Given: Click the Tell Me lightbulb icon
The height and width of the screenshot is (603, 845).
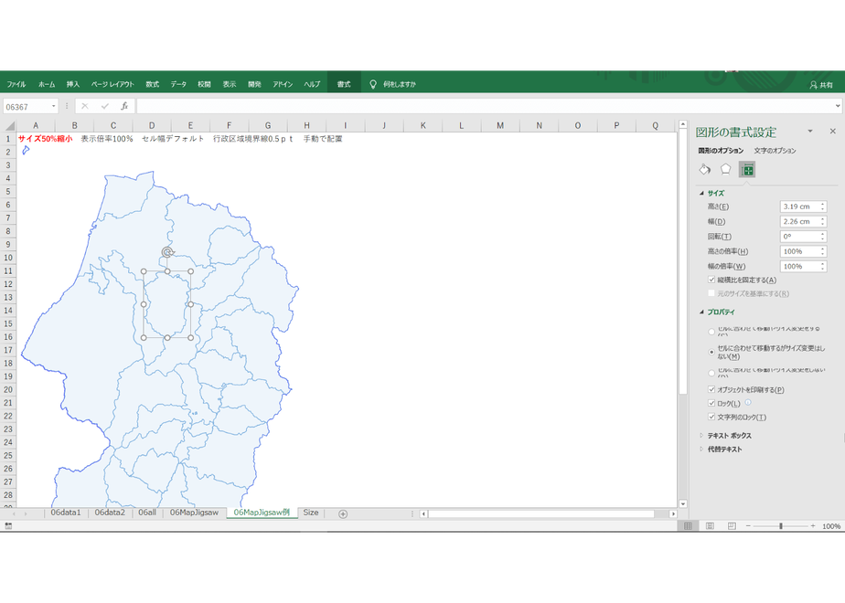Looking at the screenshot, I should tap(373, 84).
